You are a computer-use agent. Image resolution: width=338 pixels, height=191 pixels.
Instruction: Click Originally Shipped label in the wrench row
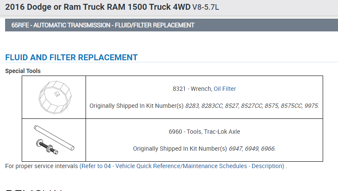pyautogui.click(x=136, y=106)
